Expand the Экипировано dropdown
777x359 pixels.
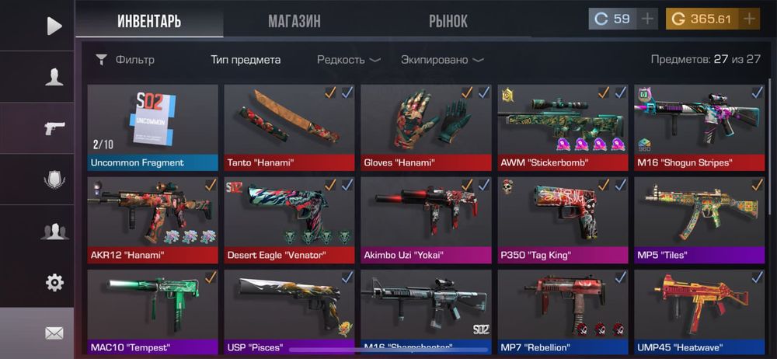tap(442, 60)
